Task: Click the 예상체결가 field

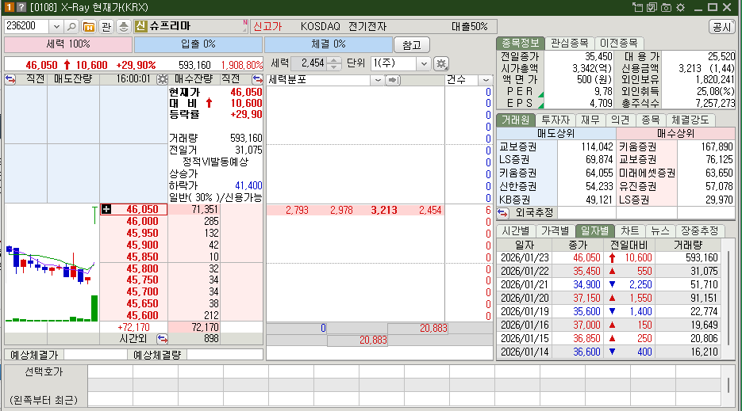Action: point(95,354)
